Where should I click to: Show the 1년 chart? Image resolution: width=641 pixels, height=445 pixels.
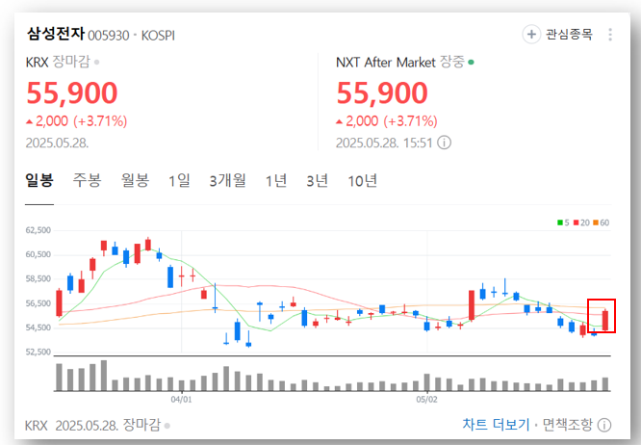pos(276,180)
